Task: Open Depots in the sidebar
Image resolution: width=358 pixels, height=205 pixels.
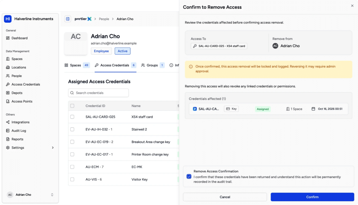Action: [x=14, y=93]
